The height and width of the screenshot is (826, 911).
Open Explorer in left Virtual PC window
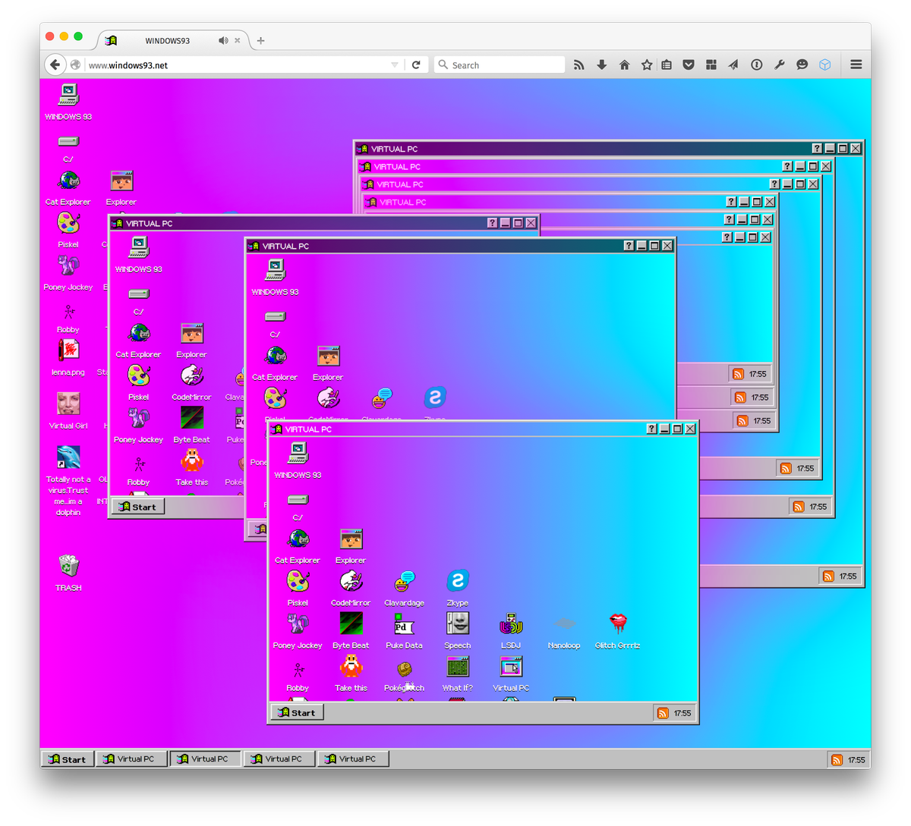[x=191, y=334]
